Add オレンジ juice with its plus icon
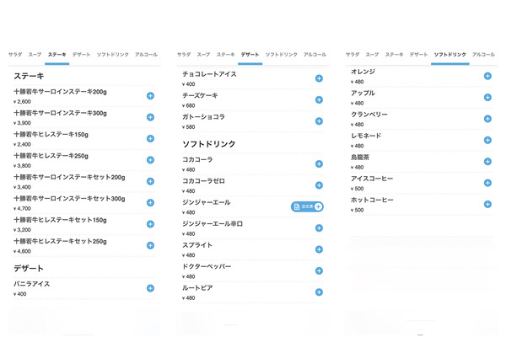506x337 pixels. tap(488, 76)
